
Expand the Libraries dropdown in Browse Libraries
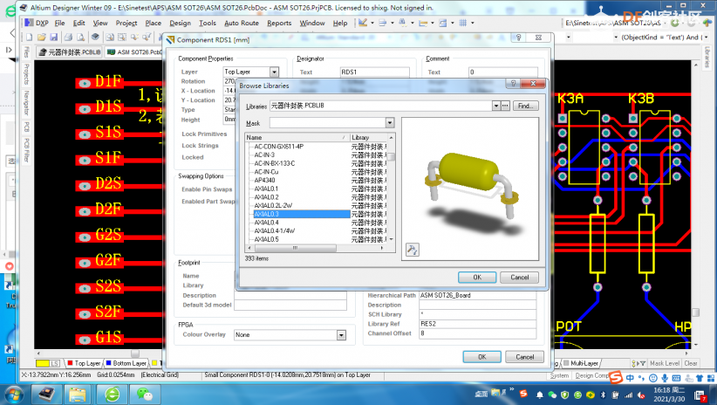[496, 106]
